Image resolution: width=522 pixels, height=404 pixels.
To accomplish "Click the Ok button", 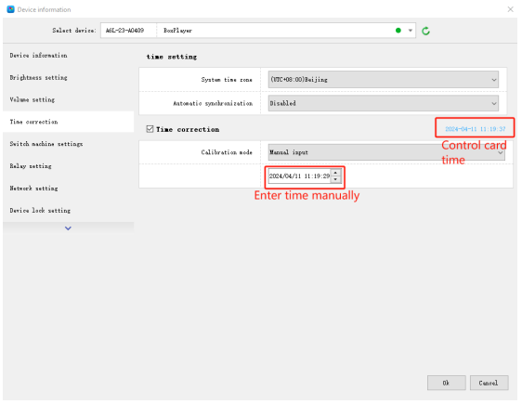I will (x=447, y=383).
